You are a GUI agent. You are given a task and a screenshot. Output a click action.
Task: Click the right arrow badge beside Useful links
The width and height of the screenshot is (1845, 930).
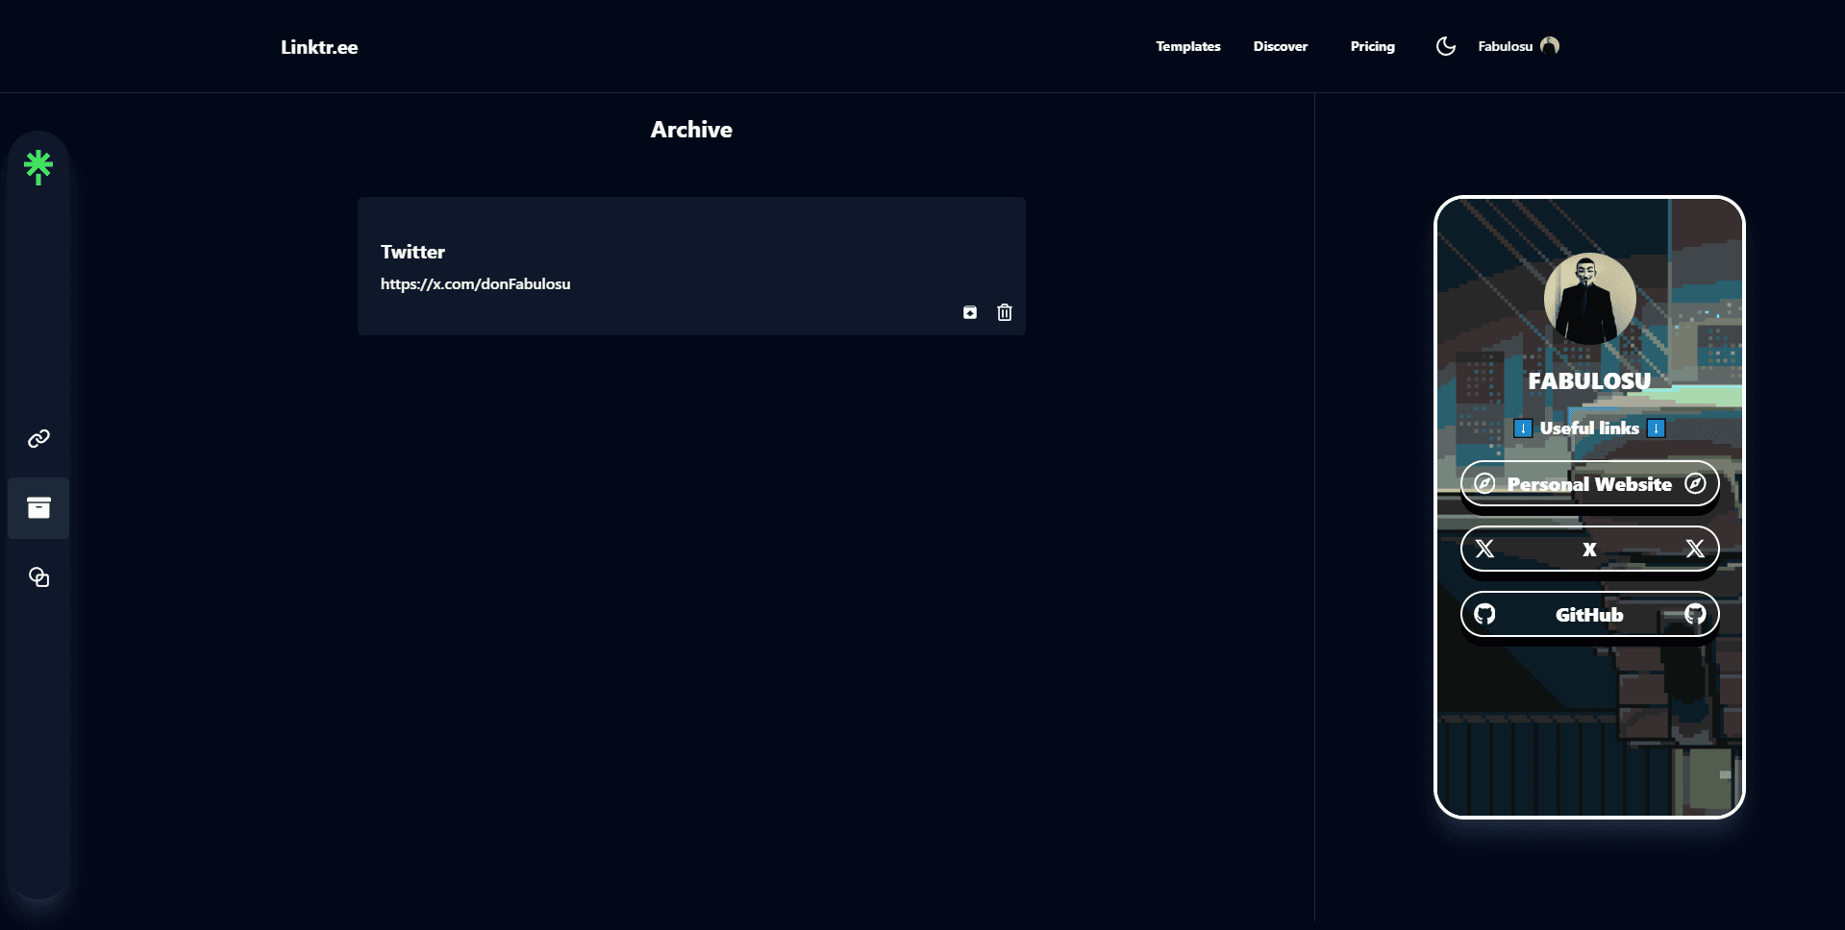[1656, 428]
